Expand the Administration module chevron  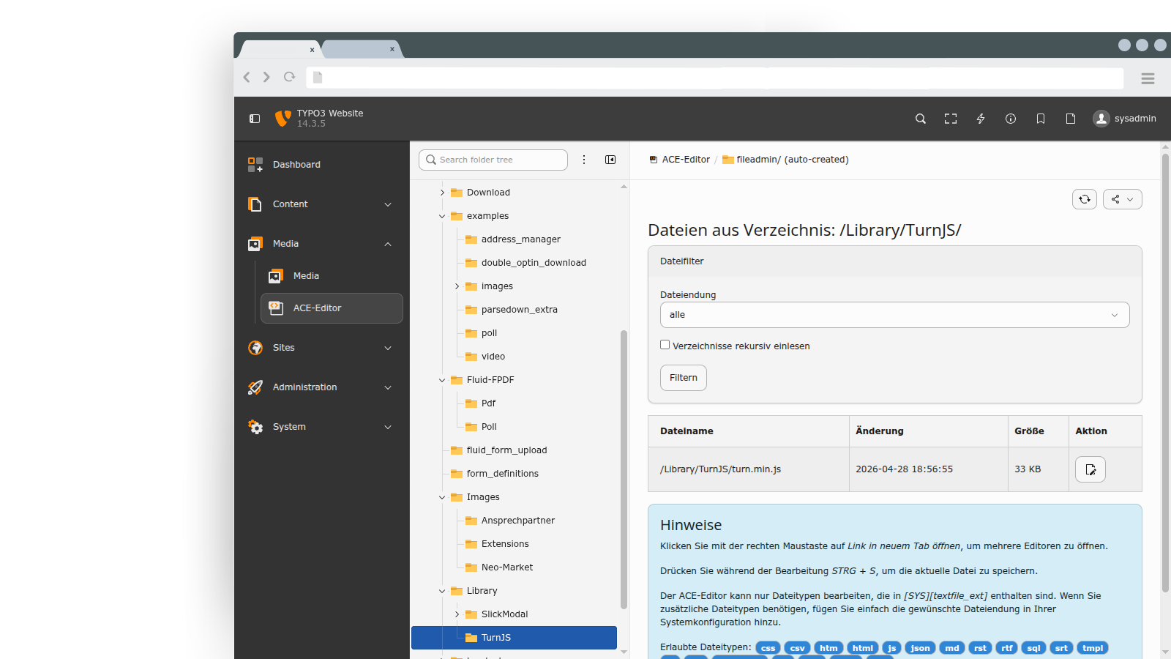pyautogui.click(x=388, y=387)
